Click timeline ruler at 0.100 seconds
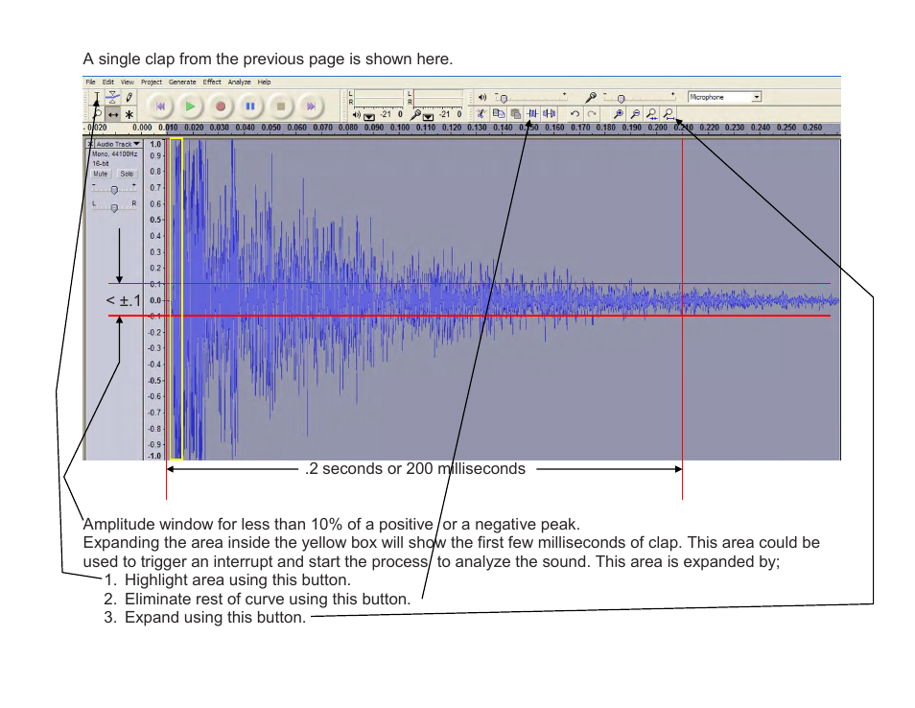Screen dimensions: 915x708 (x=400, y=128)
